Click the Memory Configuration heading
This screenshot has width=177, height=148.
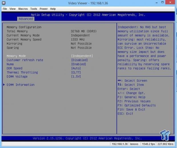(24, 27)
